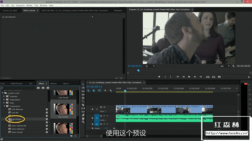Expand the Cinematic folder

(x=4, y=96)
